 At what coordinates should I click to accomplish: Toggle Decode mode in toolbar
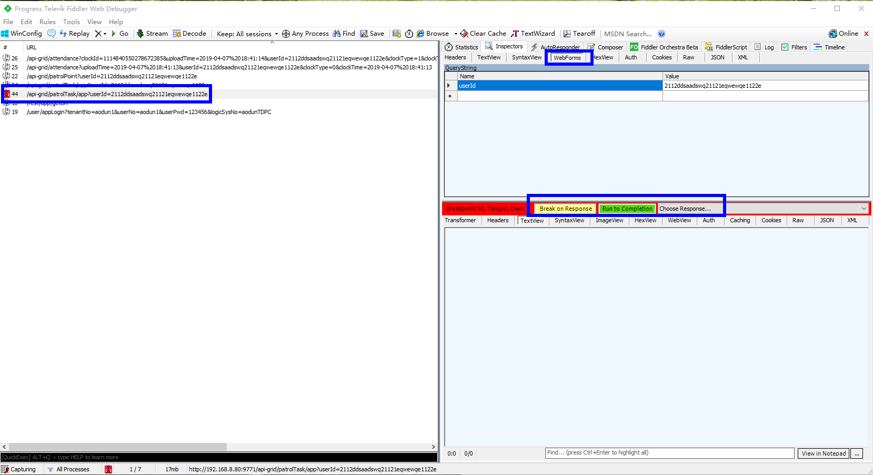tap(189, 34)
